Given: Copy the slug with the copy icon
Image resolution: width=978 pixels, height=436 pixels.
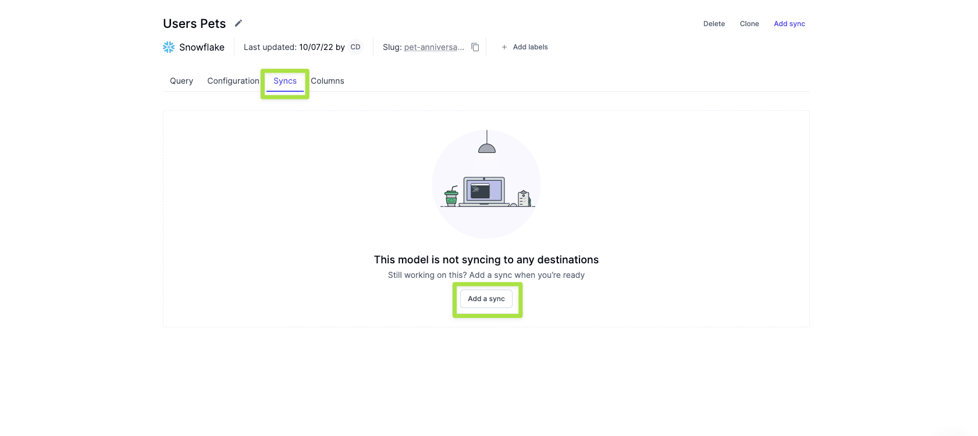Looking at the screenshot, I should tap(475, 47).
